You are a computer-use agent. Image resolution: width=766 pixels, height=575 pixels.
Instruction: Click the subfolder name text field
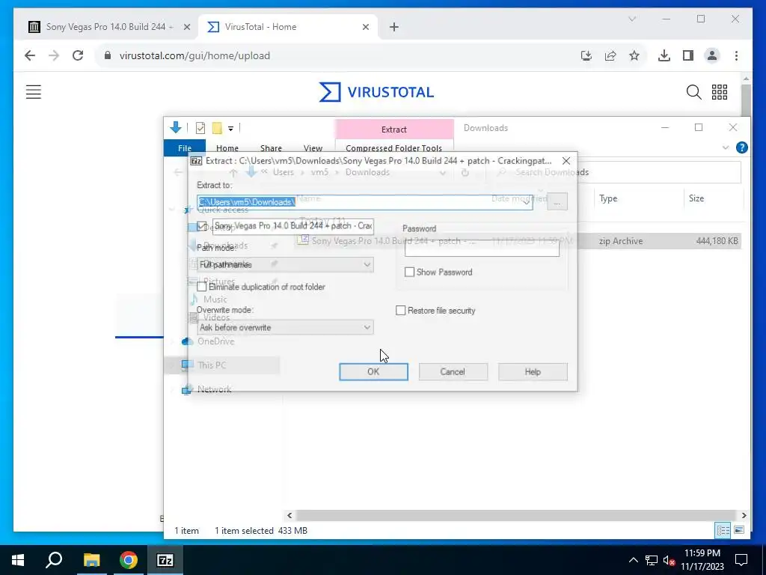pyautogui.click(x=293, y=226)
